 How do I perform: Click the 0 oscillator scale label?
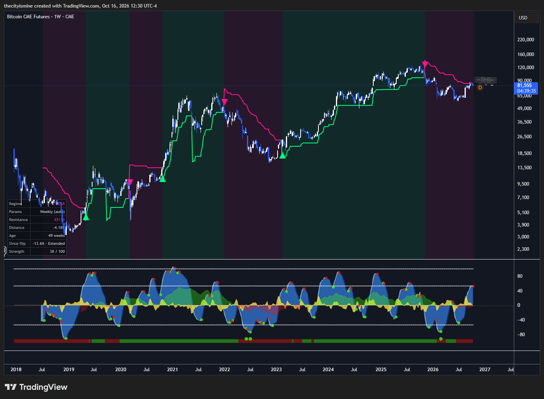click(x=519, y=306)
